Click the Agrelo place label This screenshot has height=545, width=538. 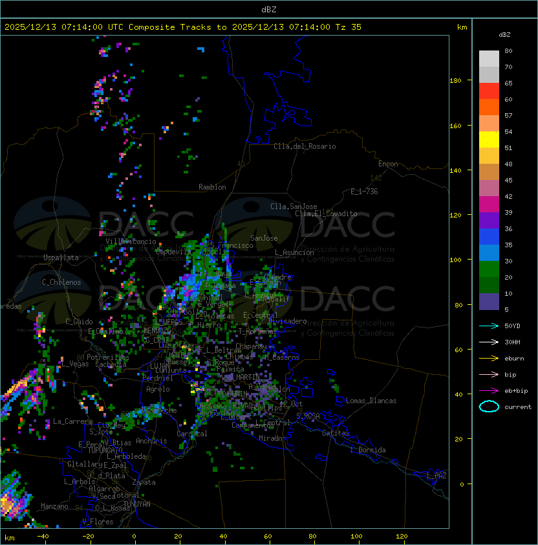158,389
